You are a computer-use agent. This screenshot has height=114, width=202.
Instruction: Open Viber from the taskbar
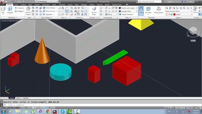pos(40,111)
